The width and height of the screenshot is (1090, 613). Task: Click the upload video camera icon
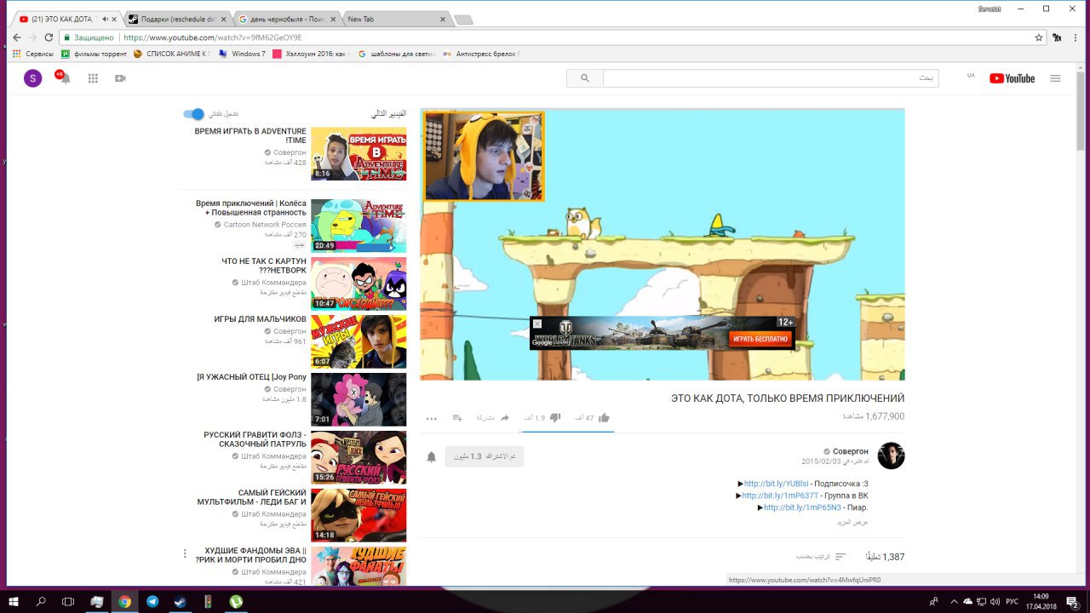point(120,78)
